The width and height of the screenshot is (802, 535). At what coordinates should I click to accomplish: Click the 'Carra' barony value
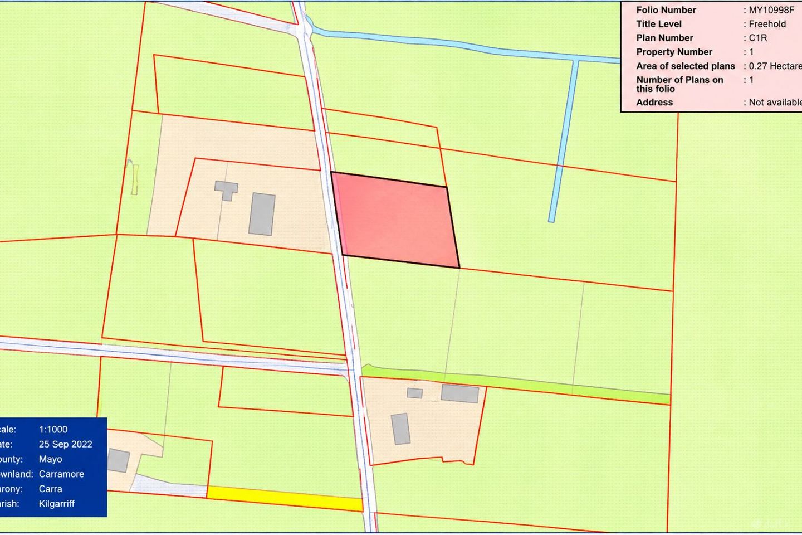tap(50, 489)
